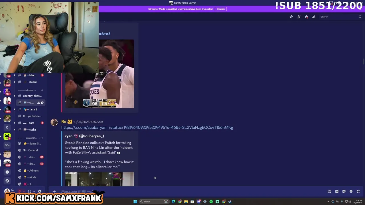This screenshot has width=365, height=205.
Task: Toggle notification mute bell in header
Action: (299, 17)
